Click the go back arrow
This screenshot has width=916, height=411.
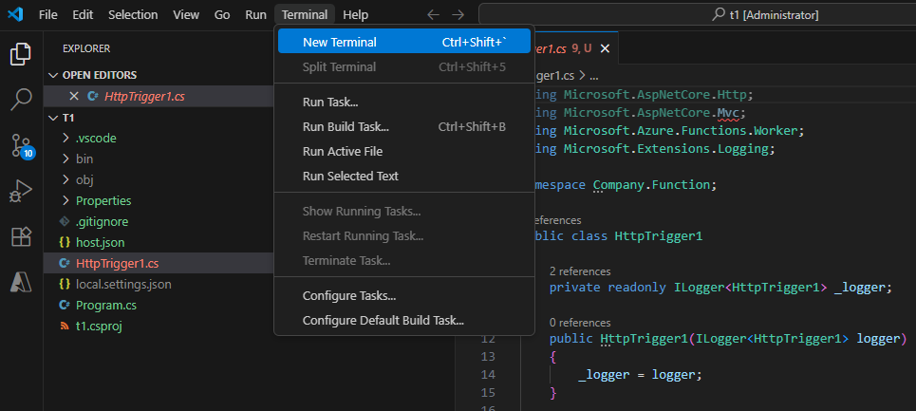pyautogui.click(x=434, y=15)
